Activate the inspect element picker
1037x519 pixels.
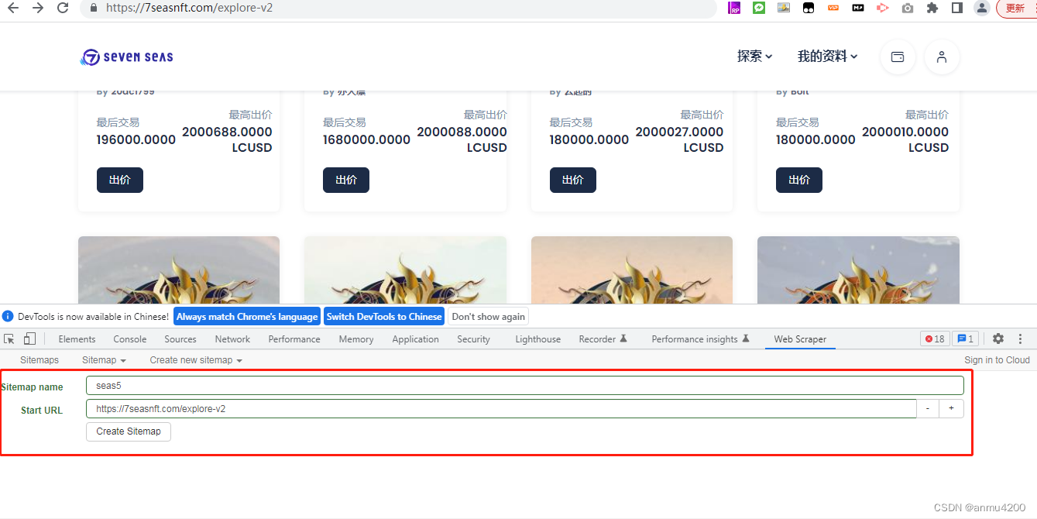pyautogui.click(x=9, y=339)
